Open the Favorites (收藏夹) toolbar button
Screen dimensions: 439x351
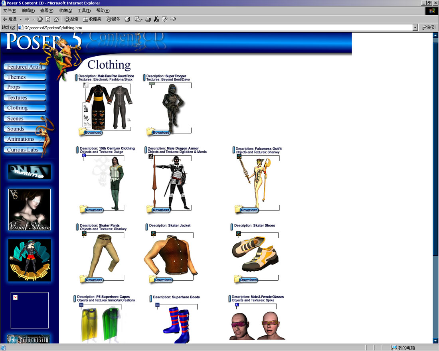92,19
